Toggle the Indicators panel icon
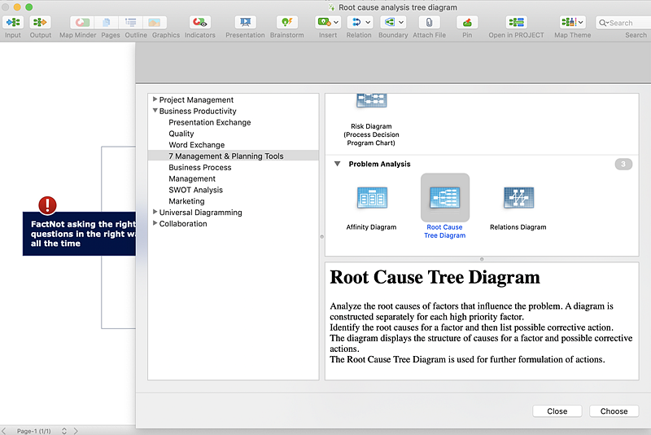 [199, 23]
